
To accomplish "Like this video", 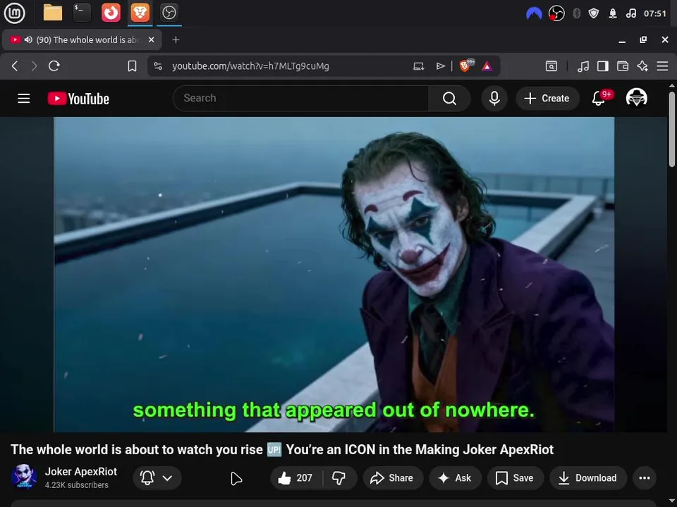I will [296, 477].
